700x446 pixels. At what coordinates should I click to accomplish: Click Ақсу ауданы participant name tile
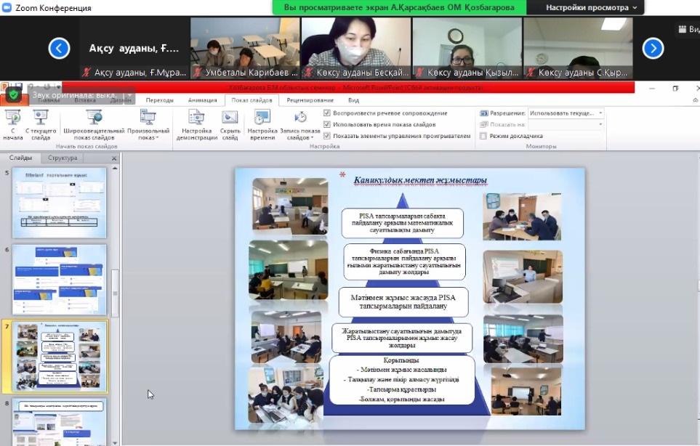pos(134,48)
